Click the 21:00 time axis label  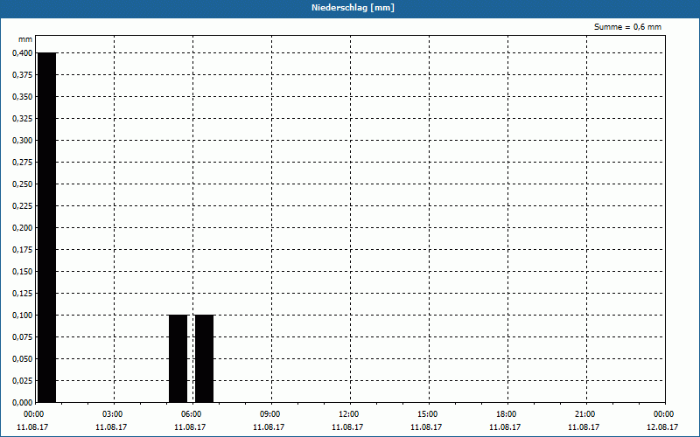[x=584, y=414]
